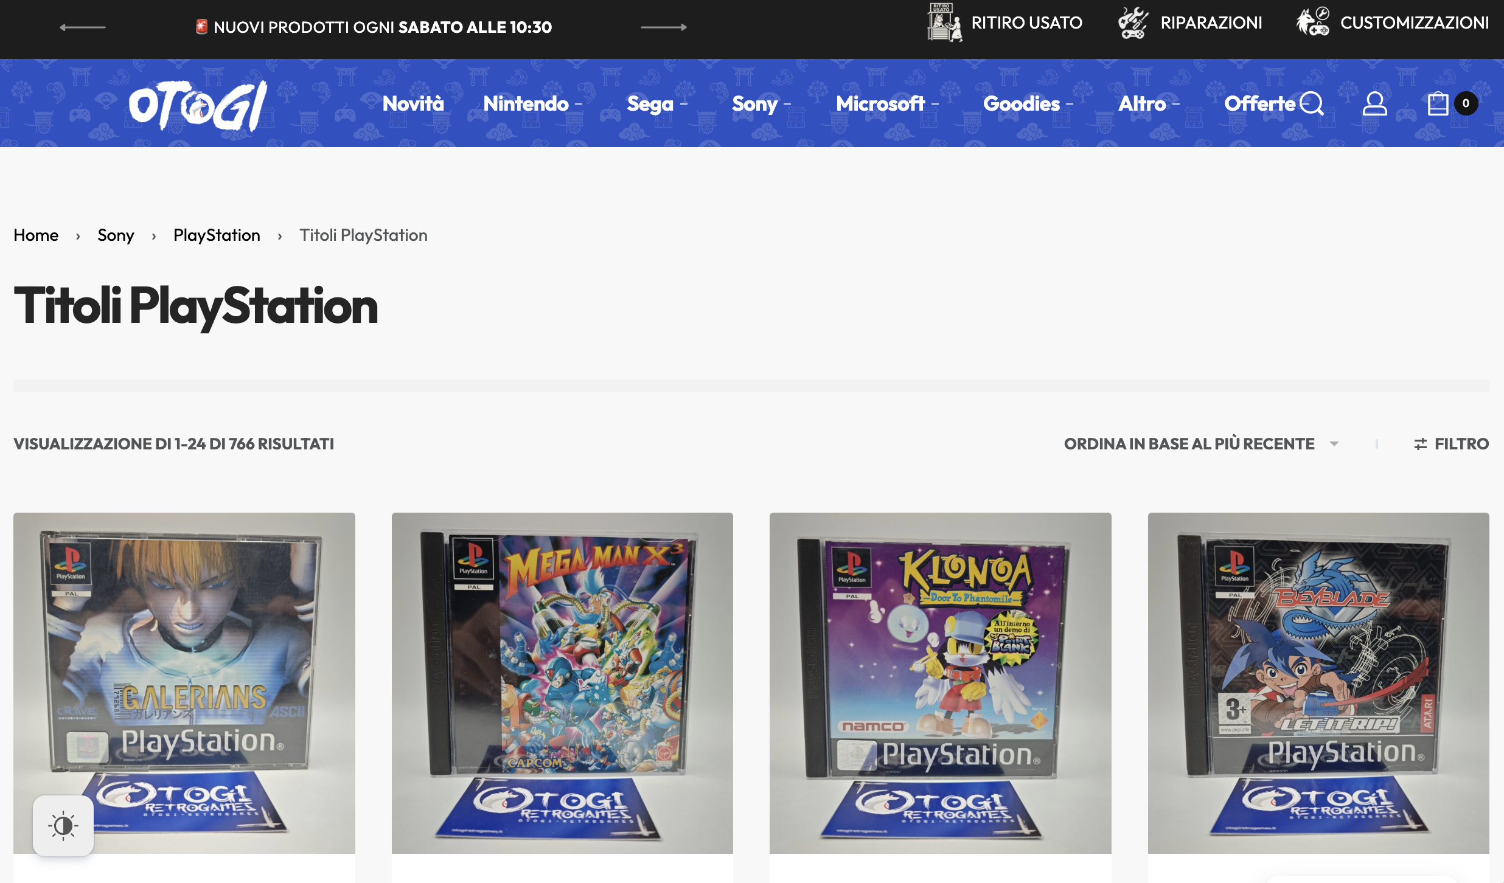The width and height of the screenshot is (1504, 883).
Task: Expand the Goodies menu
Action: tap(1028, 103)
